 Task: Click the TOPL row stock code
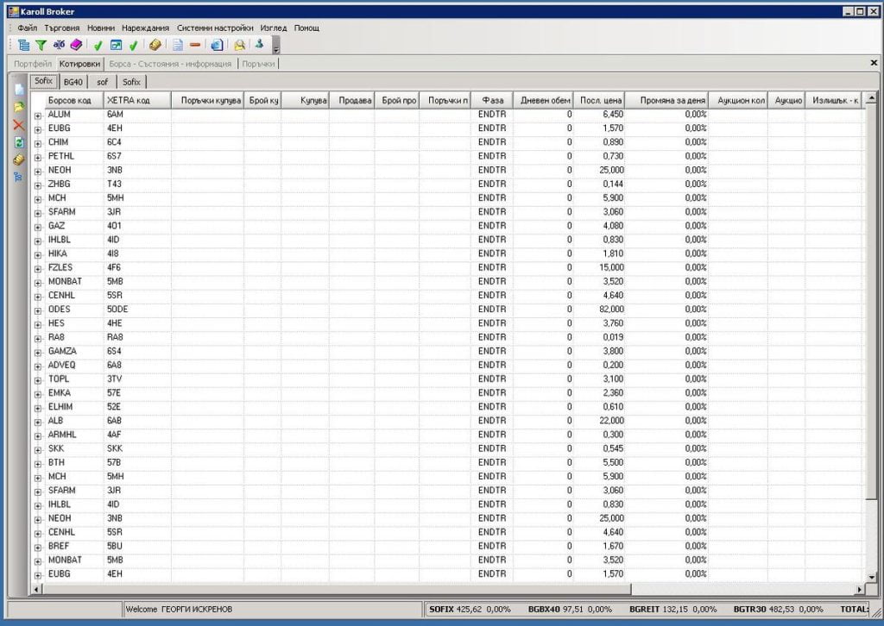(x=59, y=379)
